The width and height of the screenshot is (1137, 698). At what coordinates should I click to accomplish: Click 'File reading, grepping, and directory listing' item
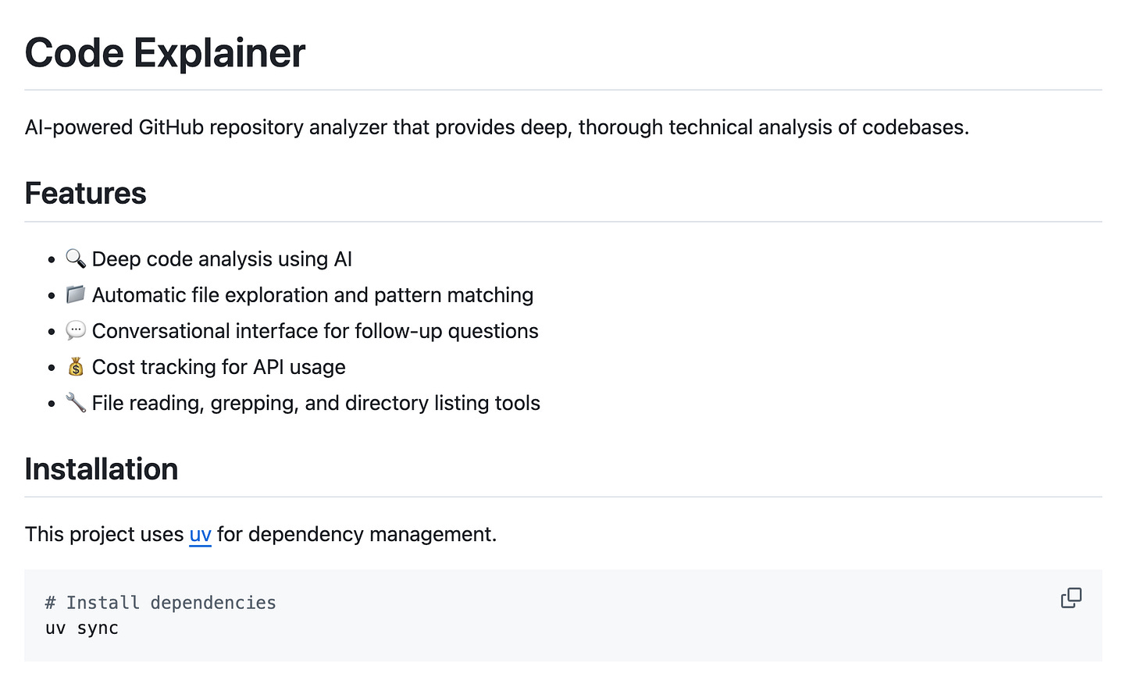[x=316, y=403]
